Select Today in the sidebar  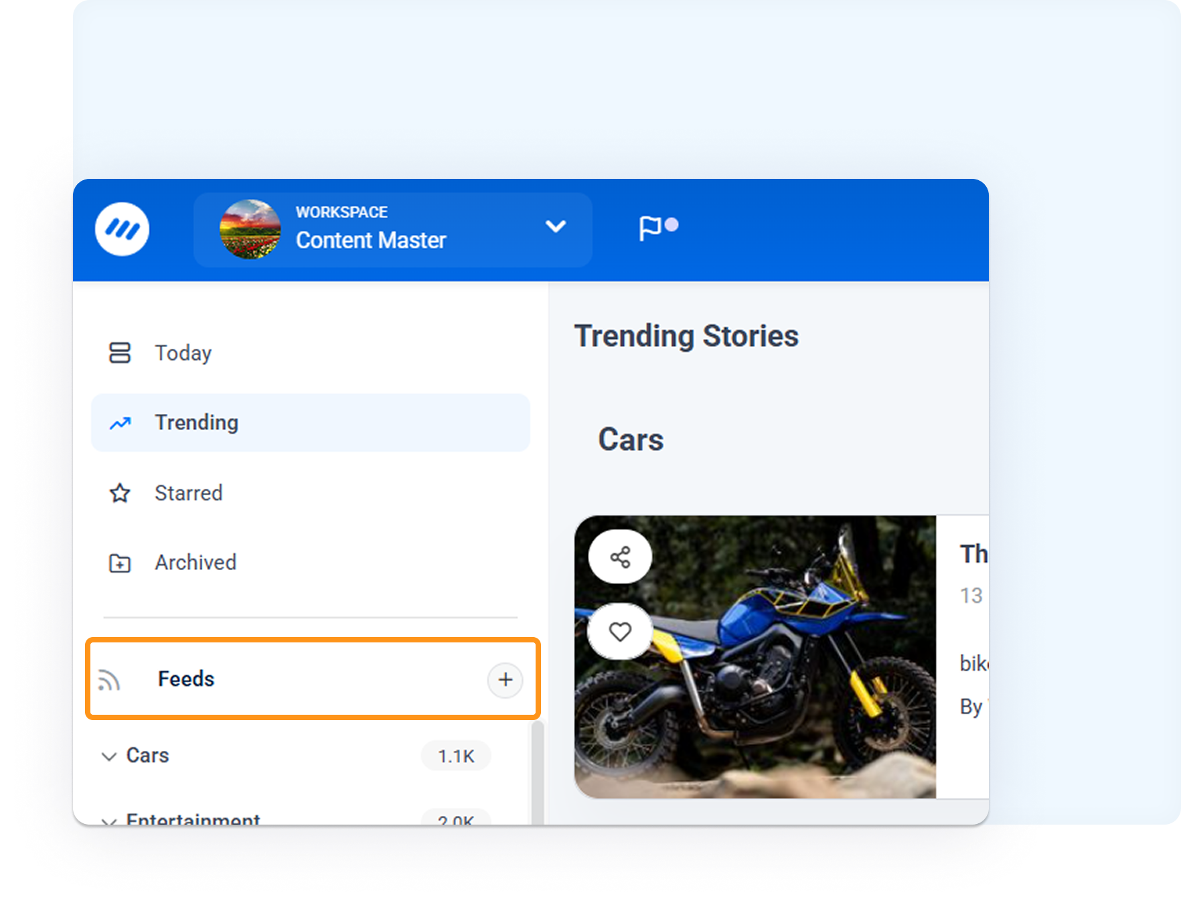pos(310,352)
